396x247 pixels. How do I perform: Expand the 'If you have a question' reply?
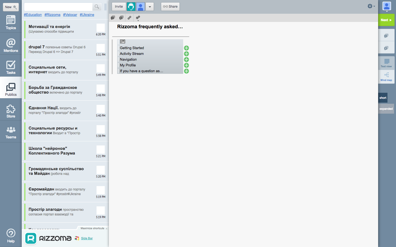tap(186, 71)
